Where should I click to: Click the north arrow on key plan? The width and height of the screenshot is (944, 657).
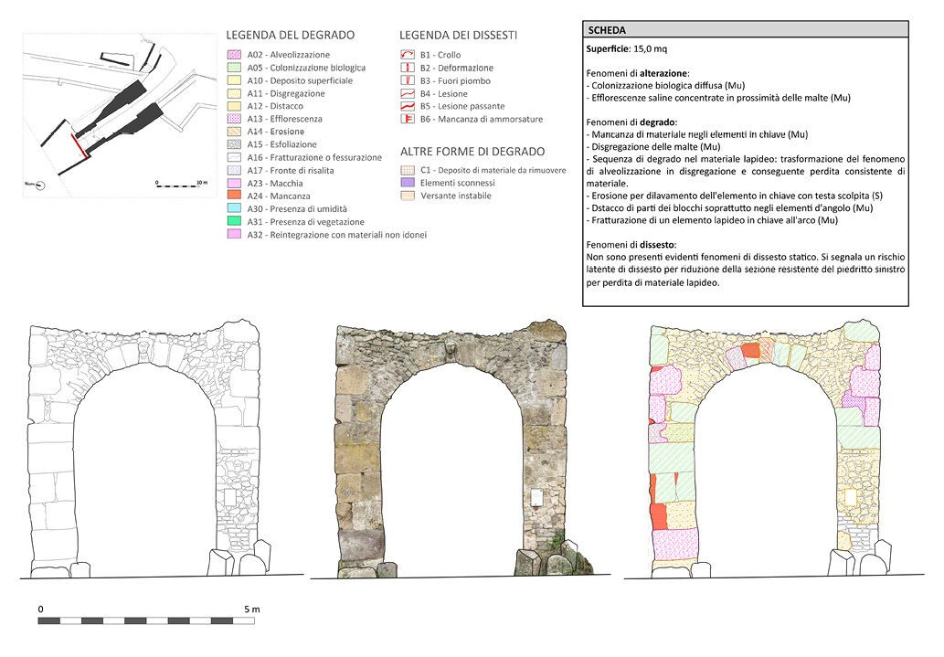point(39,186)
